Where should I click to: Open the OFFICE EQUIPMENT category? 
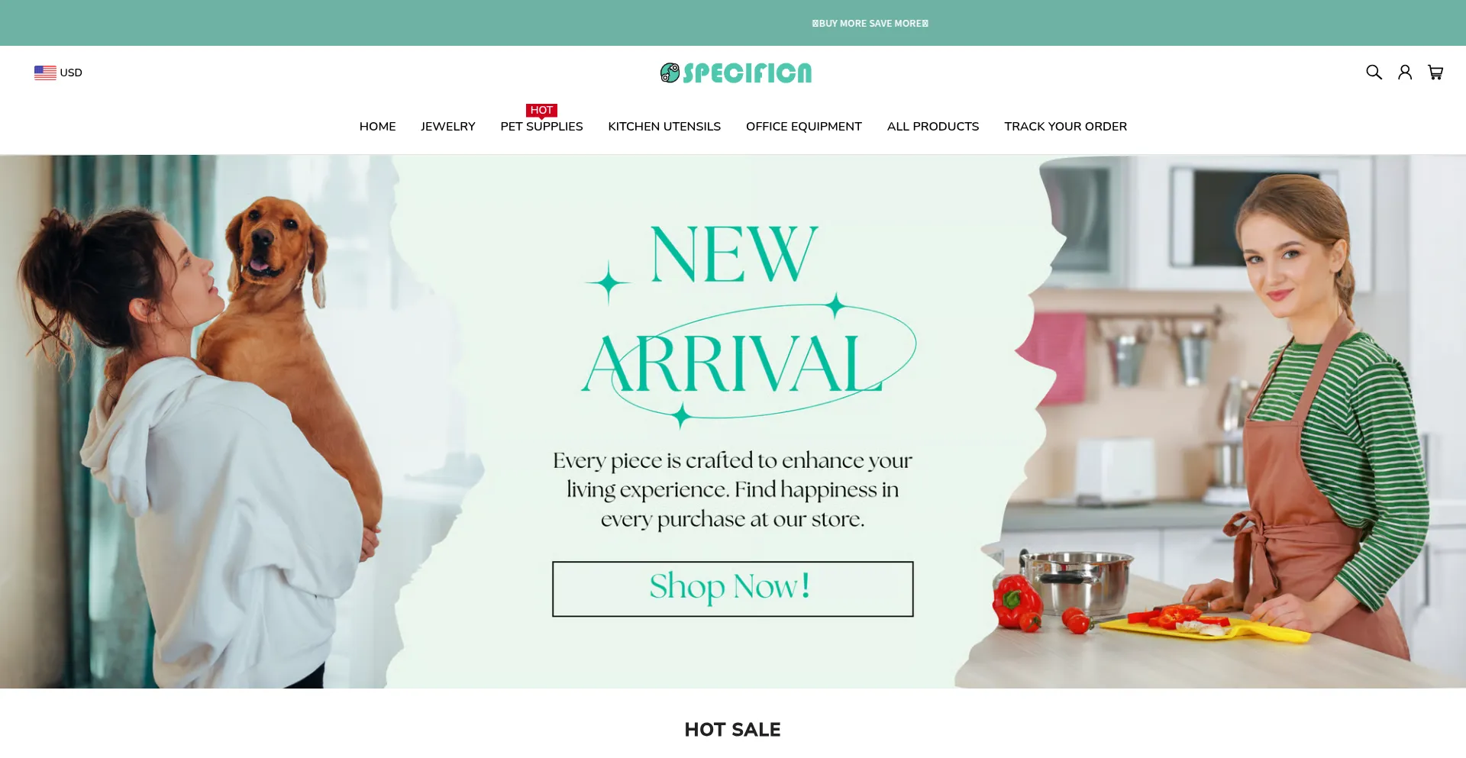(804, 127)
